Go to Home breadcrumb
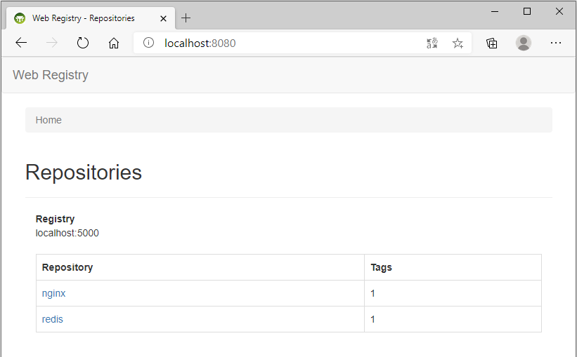The width and height of the screenshot is (577, 357). (48, 120)
